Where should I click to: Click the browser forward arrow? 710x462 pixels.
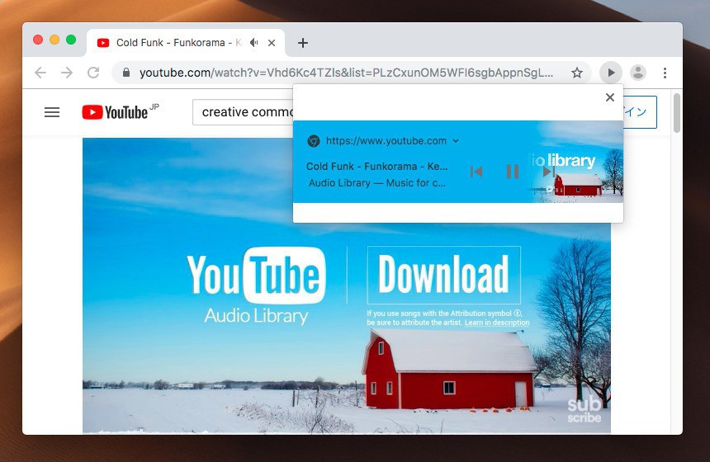67,73
